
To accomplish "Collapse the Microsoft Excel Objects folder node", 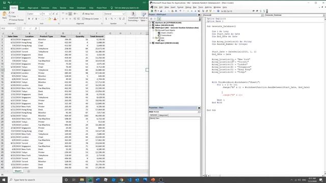I will (x=153, y=30).
